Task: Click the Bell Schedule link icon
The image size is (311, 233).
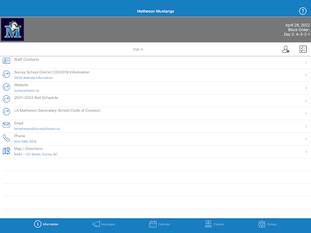Action: click(6, 99)
